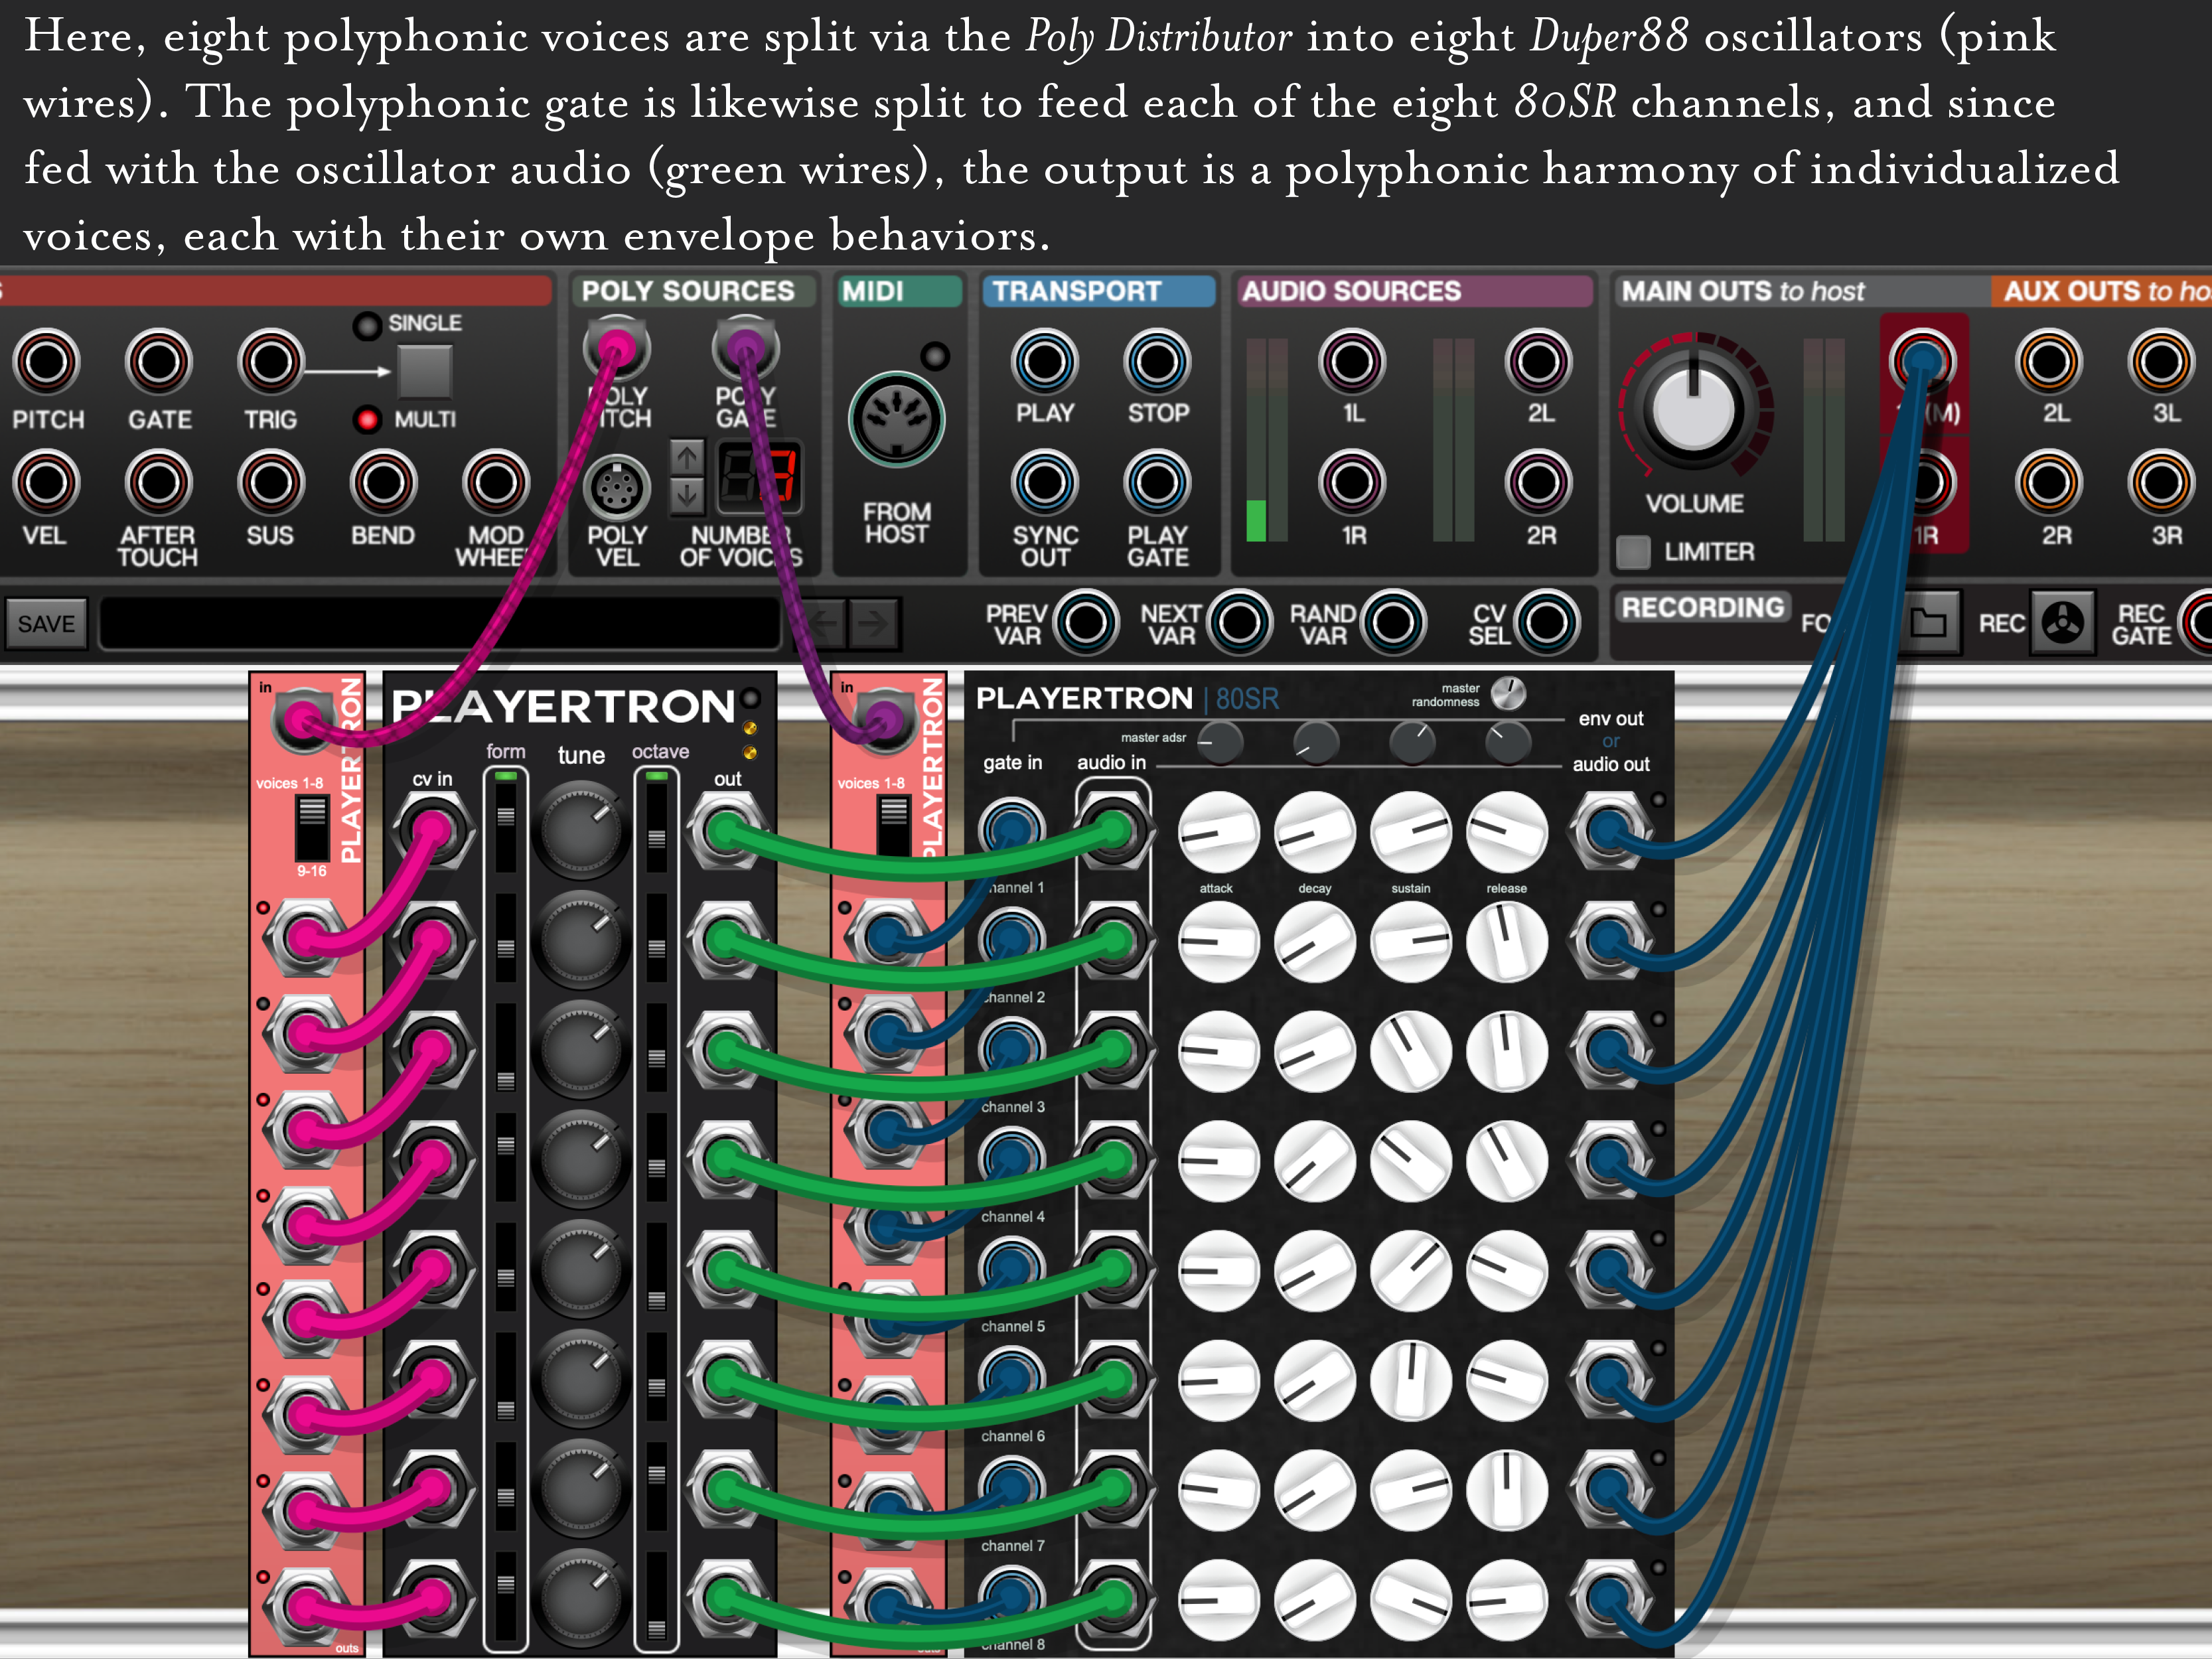Click the main VOLUME knob
Image resolution: width=2212 pixels, height=1659 pixels.
[1694, 410]
